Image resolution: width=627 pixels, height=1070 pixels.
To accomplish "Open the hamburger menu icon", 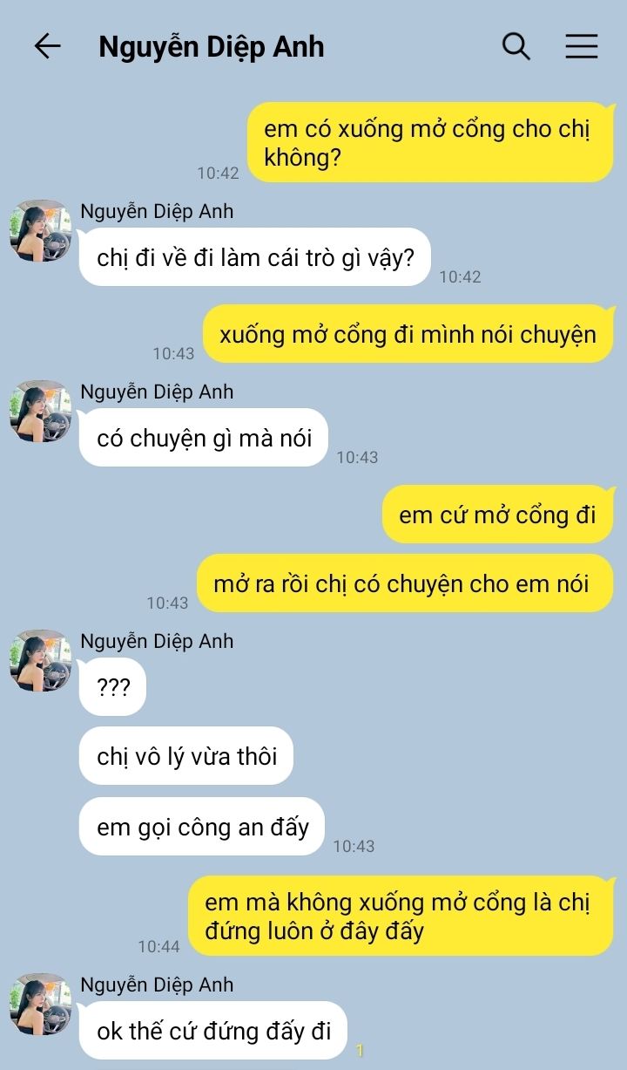I will click(x=582, y=46).
